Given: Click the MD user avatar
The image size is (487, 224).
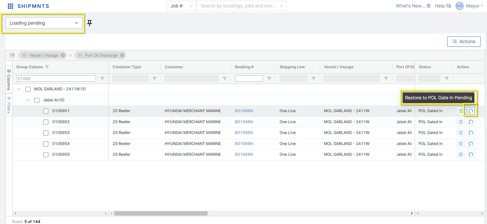Looking at the screenshot, I should click(x=460, y=6).
